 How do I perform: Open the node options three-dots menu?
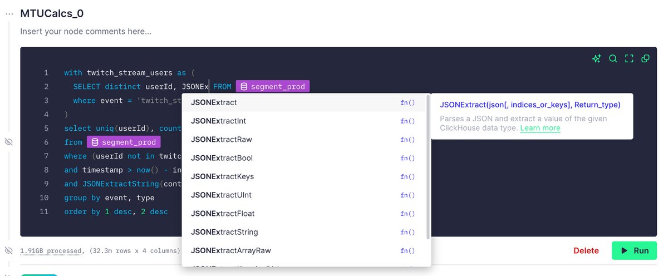pyautogui.click(x=9, y=13)
